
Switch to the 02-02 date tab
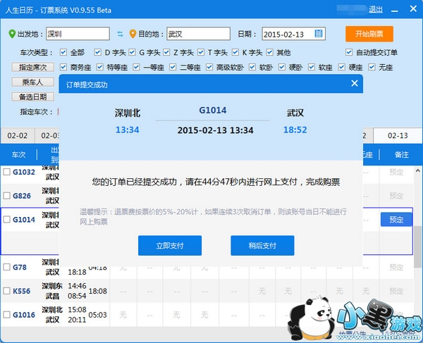17,135
